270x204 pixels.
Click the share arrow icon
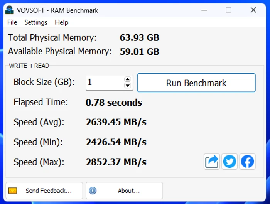(212, 162)
